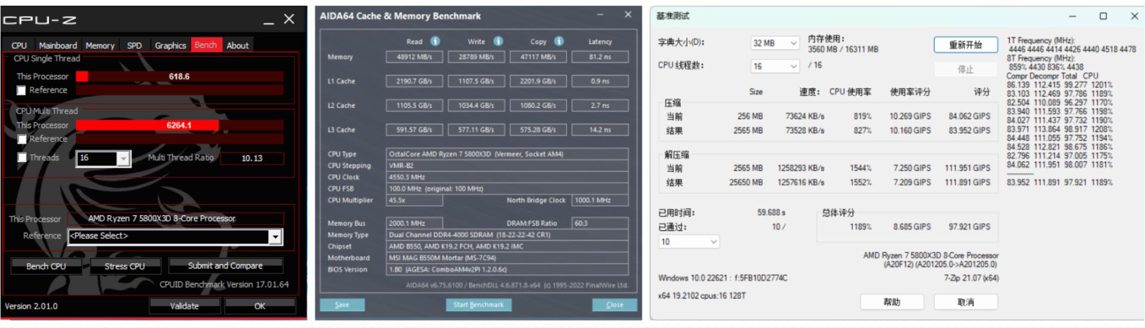Click the Memory Copy value 47117 MB/s

point(539,57)
